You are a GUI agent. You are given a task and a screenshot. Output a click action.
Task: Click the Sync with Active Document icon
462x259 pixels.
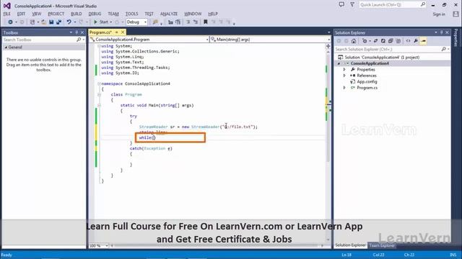375,41
